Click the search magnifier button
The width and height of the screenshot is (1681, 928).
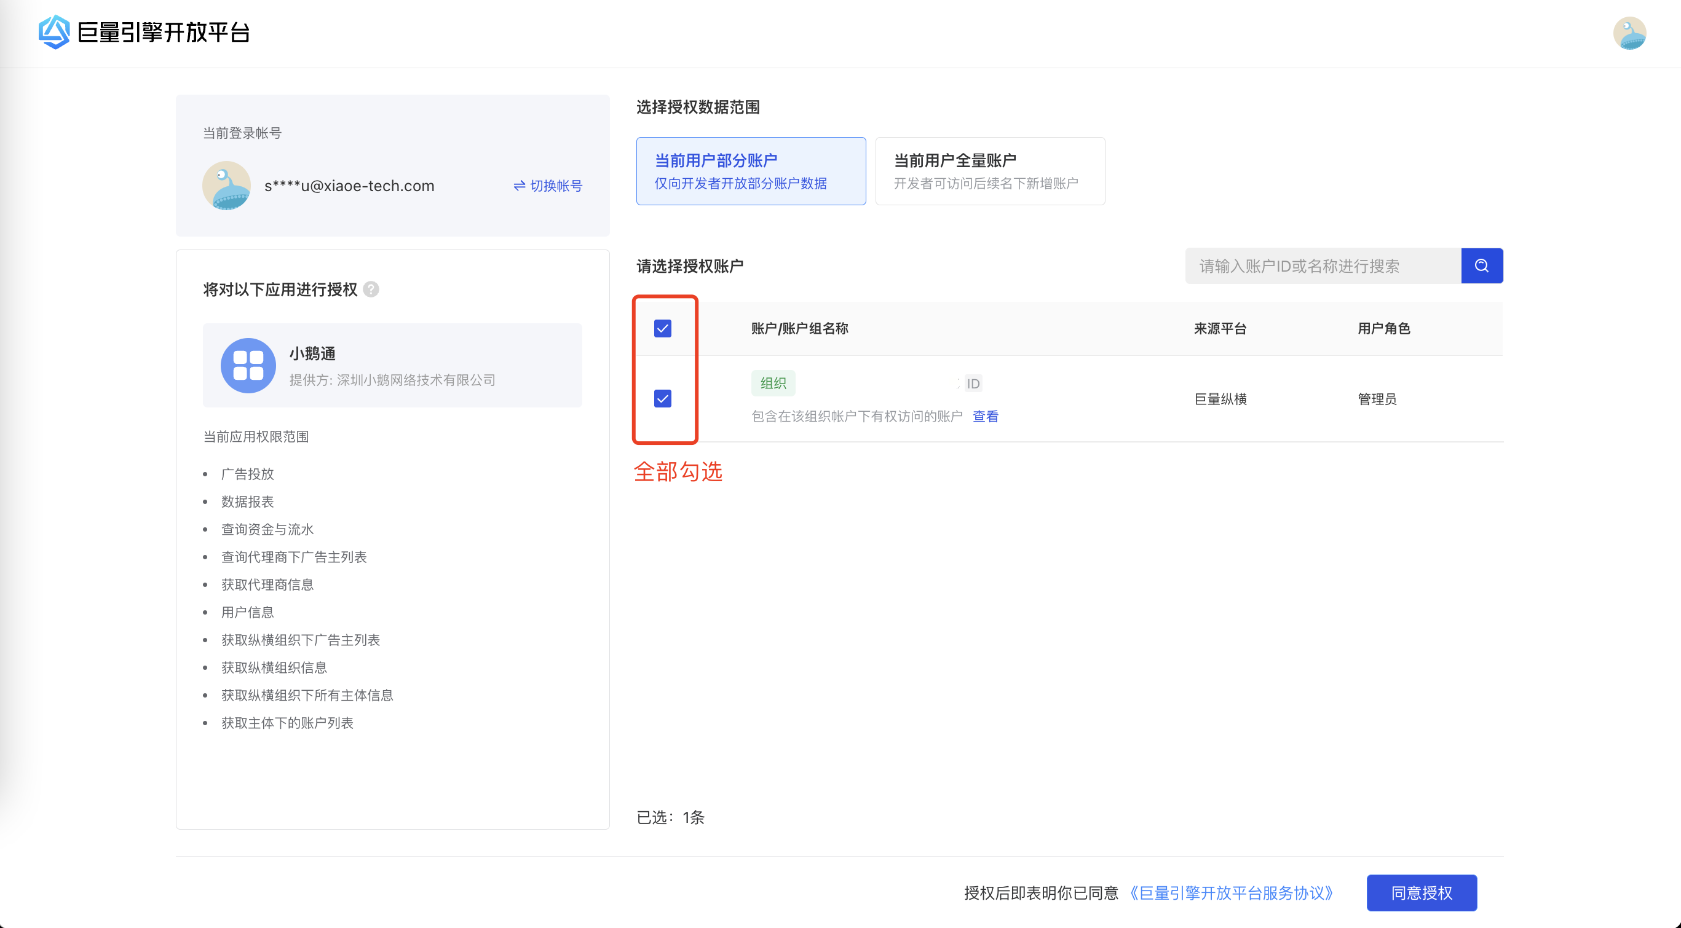1482,265
